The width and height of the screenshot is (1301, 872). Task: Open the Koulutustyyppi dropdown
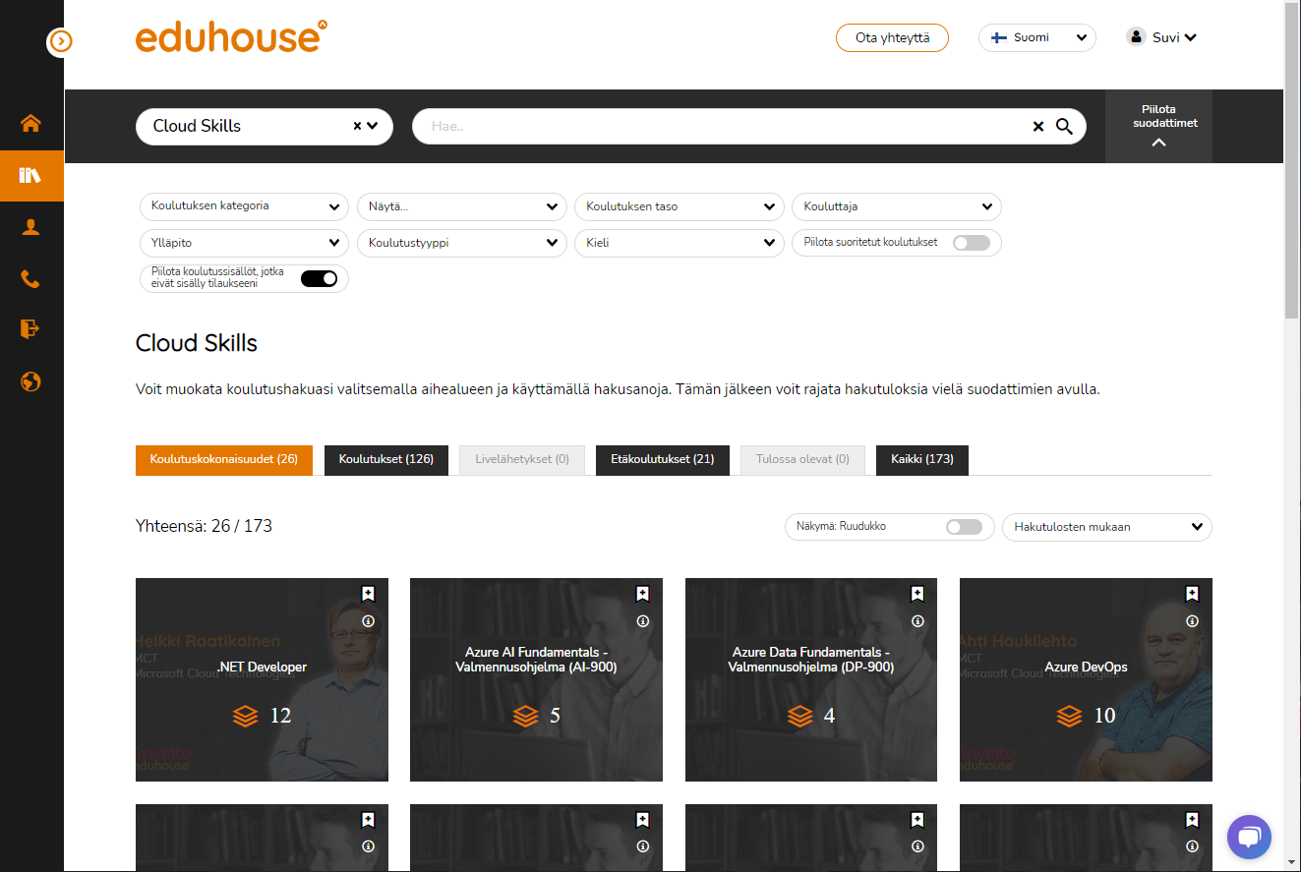[462, 243]
